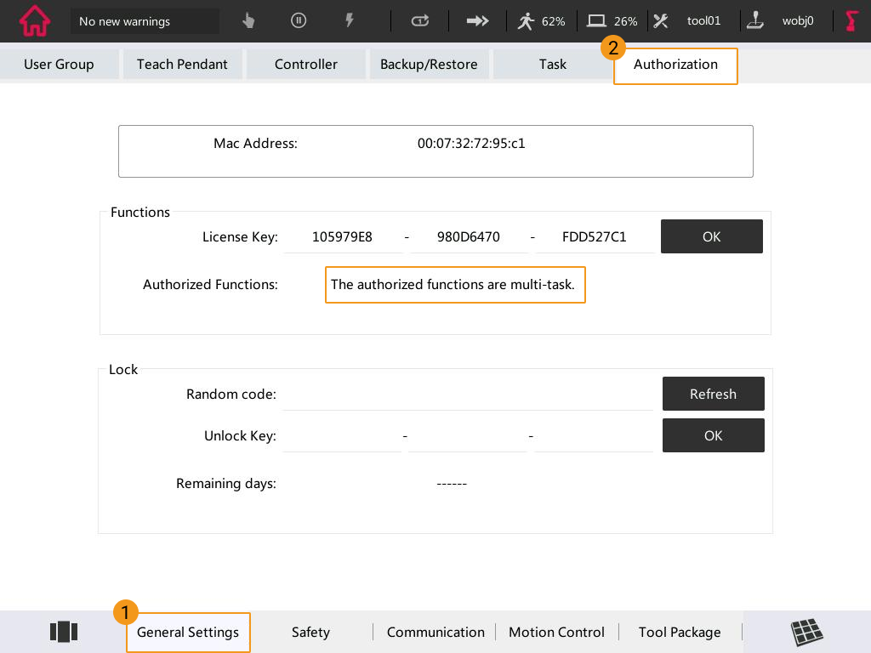Click the double arrow step mode icon

(477, 21)
